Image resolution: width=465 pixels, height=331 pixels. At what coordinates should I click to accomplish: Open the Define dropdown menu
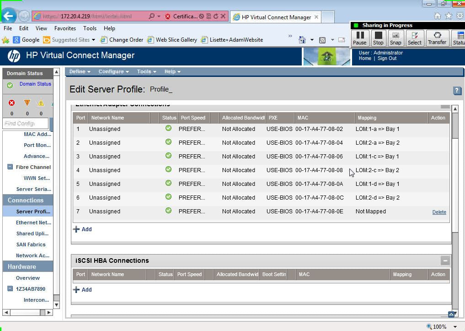[x=80, y=71]
